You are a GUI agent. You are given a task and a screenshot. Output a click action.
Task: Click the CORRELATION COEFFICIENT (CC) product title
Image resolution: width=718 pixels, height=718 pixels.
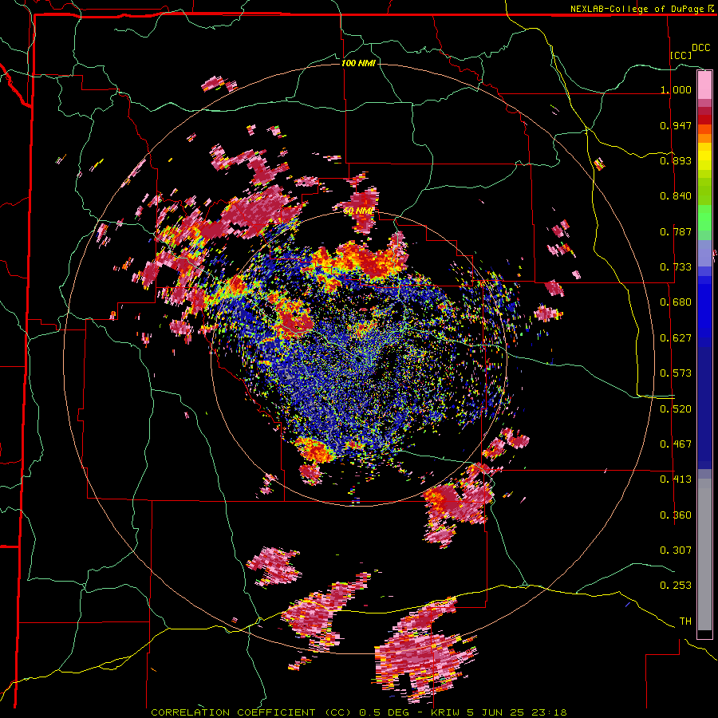pyautogui.click(x=251, y=712)
